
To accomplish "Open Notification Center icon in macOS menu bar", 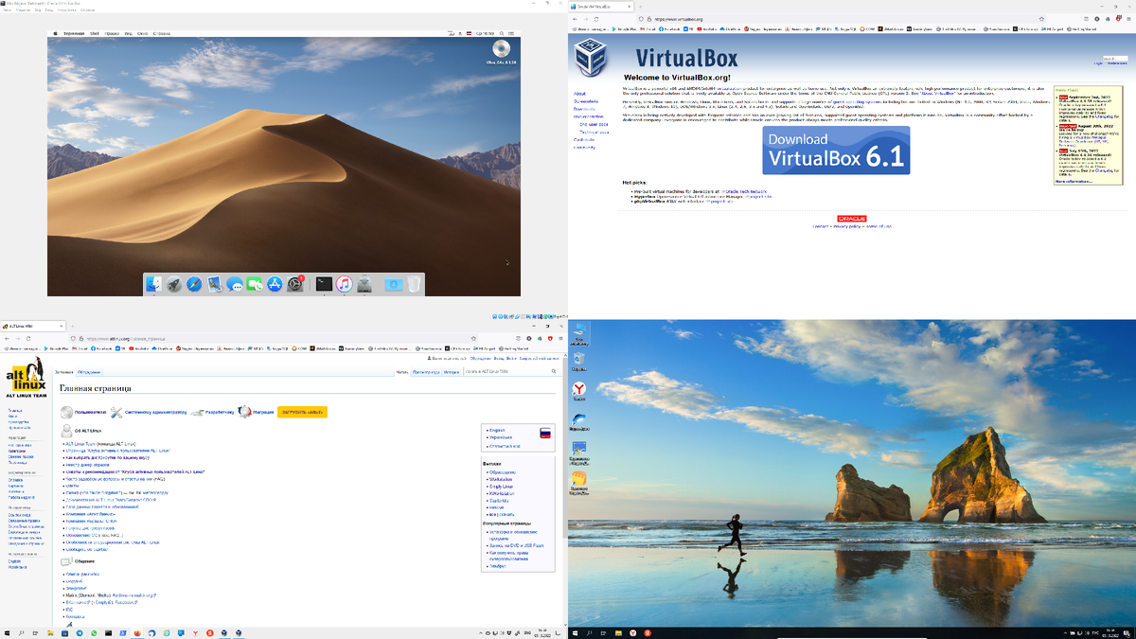I will (512, 33).
